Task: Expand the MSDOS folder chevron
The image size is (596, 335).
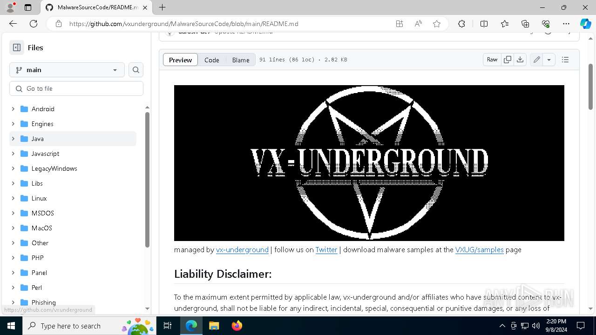Action: pyautogui.click(x=13, y=213)
